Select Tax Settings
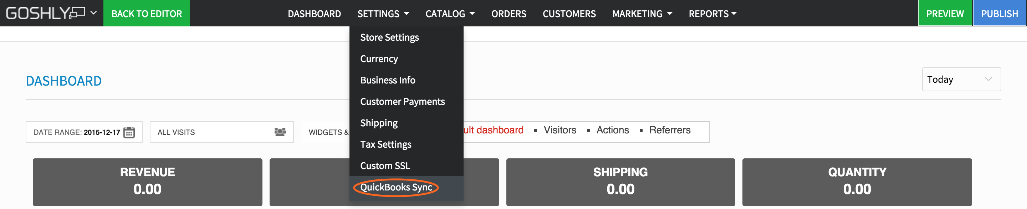The image size is (1027, 209). point(385,144)
